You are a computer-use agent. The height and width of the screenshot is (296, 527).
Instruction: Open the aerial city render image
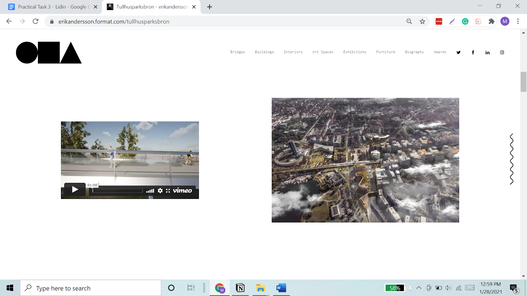365,160
